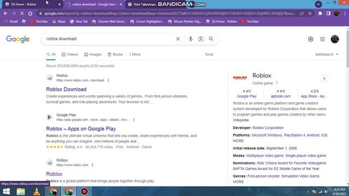Image resolution: width=349 pixels, height=196 pixels.
Task: Submit search with magnifier icon
Action: click(x=211, y=39)
